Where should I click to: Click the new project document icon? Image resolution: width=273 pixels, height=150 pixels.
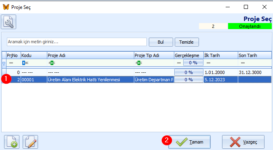point(12,142)
